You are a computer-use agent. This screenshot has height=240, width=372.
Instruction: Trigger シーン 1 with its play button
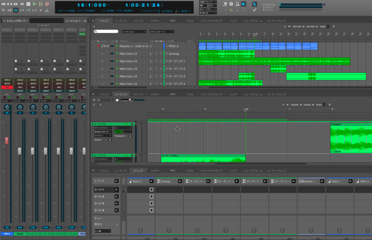coord(117,189)
